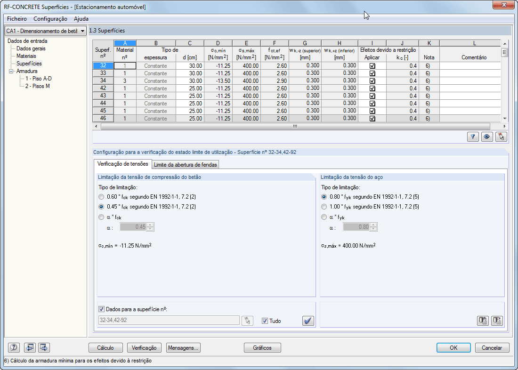
Task: Open CA1 - Dimensionamento de betão dropdown
Action: (46, 31)
